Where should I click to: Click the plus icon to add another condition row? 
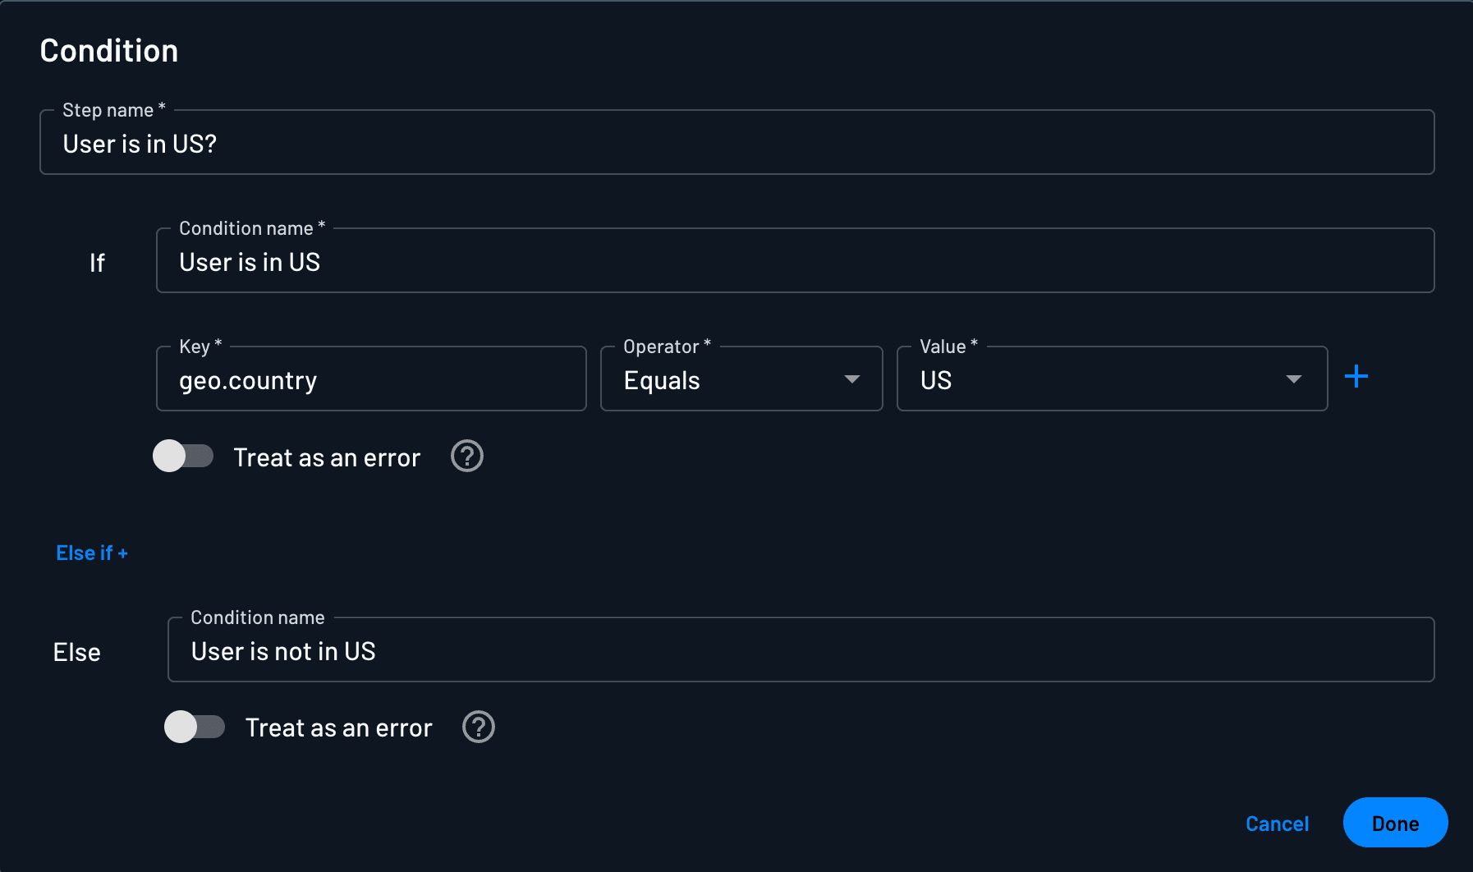pos(1356,376)
